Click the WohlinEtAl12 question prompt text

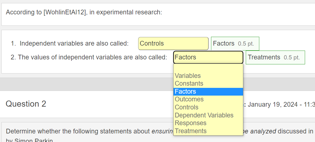84,12
